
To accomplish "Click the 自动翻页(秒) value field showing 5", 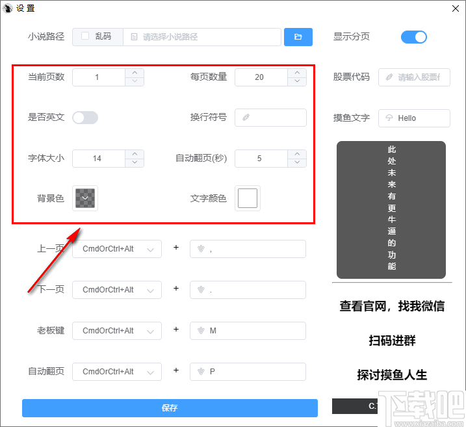I will pyautogui.click(x=261, y=159).
